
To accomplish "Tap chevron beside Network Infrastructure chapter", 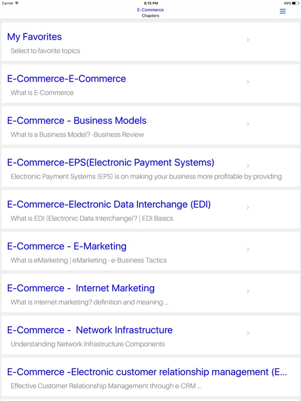I will click(248, 333).
